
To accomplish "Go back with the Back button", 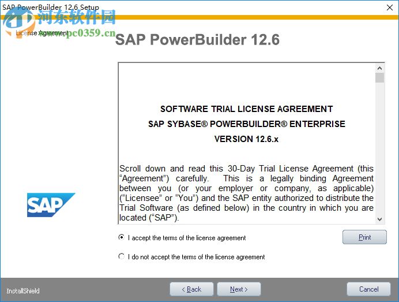I will coord(191,289).
